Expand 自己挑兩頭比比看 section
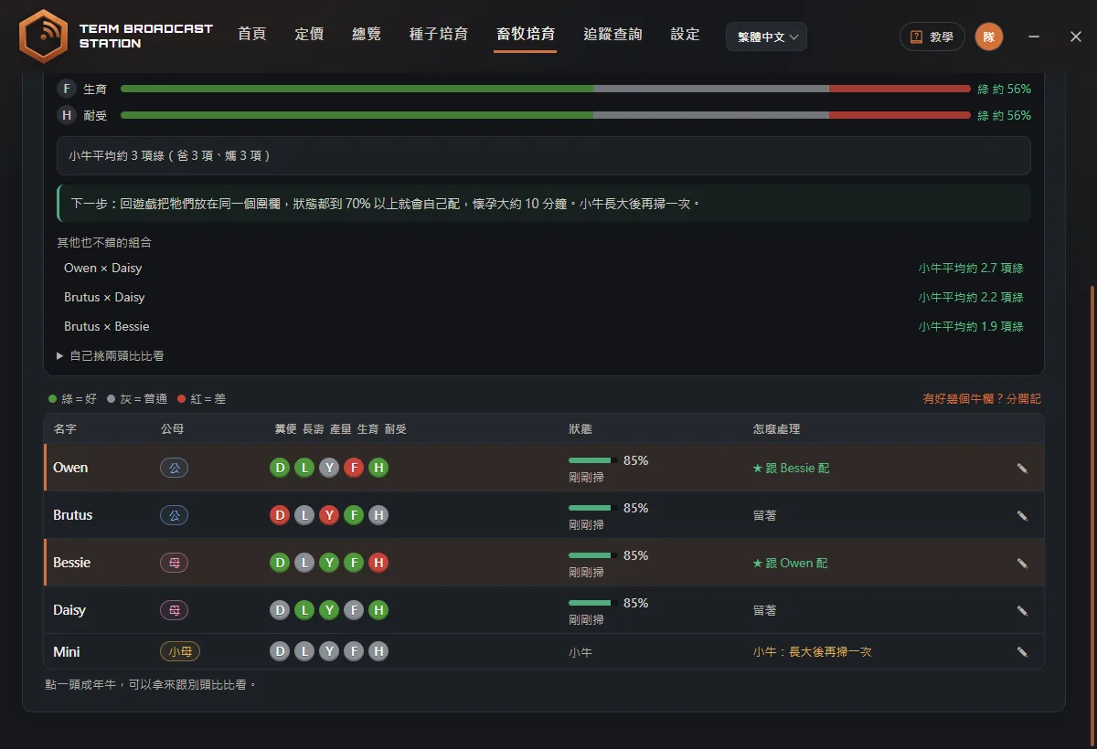1097x749 pixels. coord(111,355)
